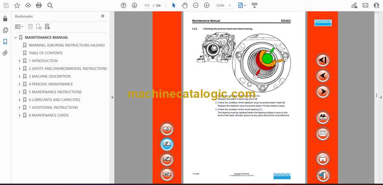Delete selected bookmark trash icon
The width and height of the screenshot is (383, 185).
coord(30,27)
